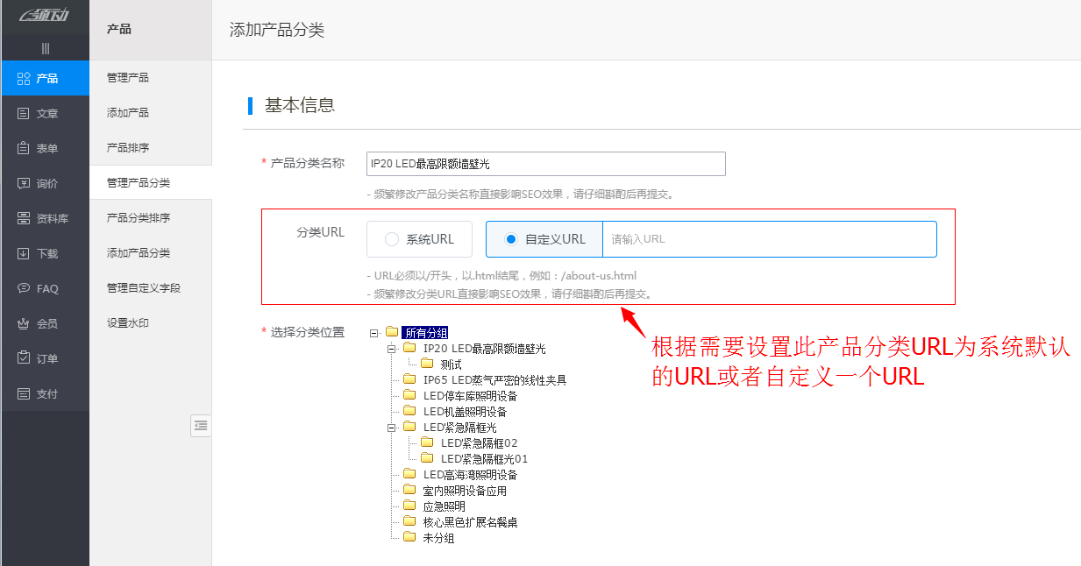Select the 会员 membership icon
This screenshot has height=566, width=1081.
pyautogui.click(x=22, y=323)
